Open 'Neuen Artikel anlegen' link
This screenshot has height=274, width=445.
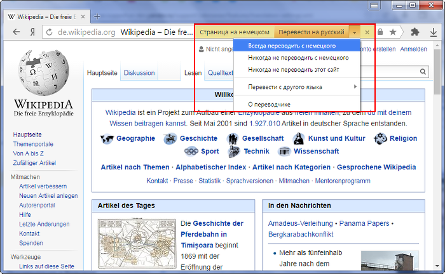[48, 195]
